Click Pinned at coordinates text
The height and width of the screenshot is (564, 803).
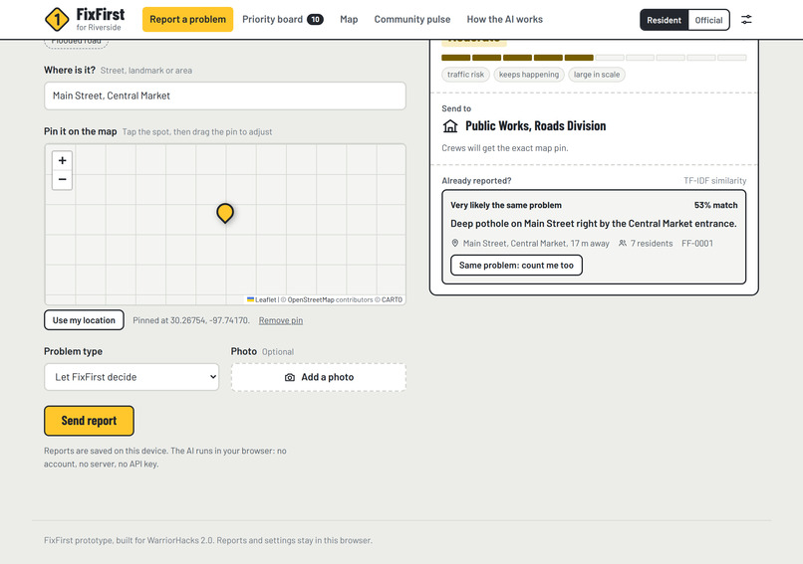click(191, 320)
